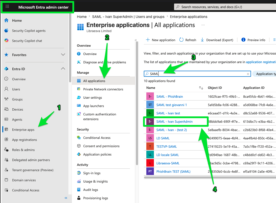This screenshot has height=203, width=276.
Task: Click the App launchers icon
Action: pyautogui.click(x=79, y=106)
